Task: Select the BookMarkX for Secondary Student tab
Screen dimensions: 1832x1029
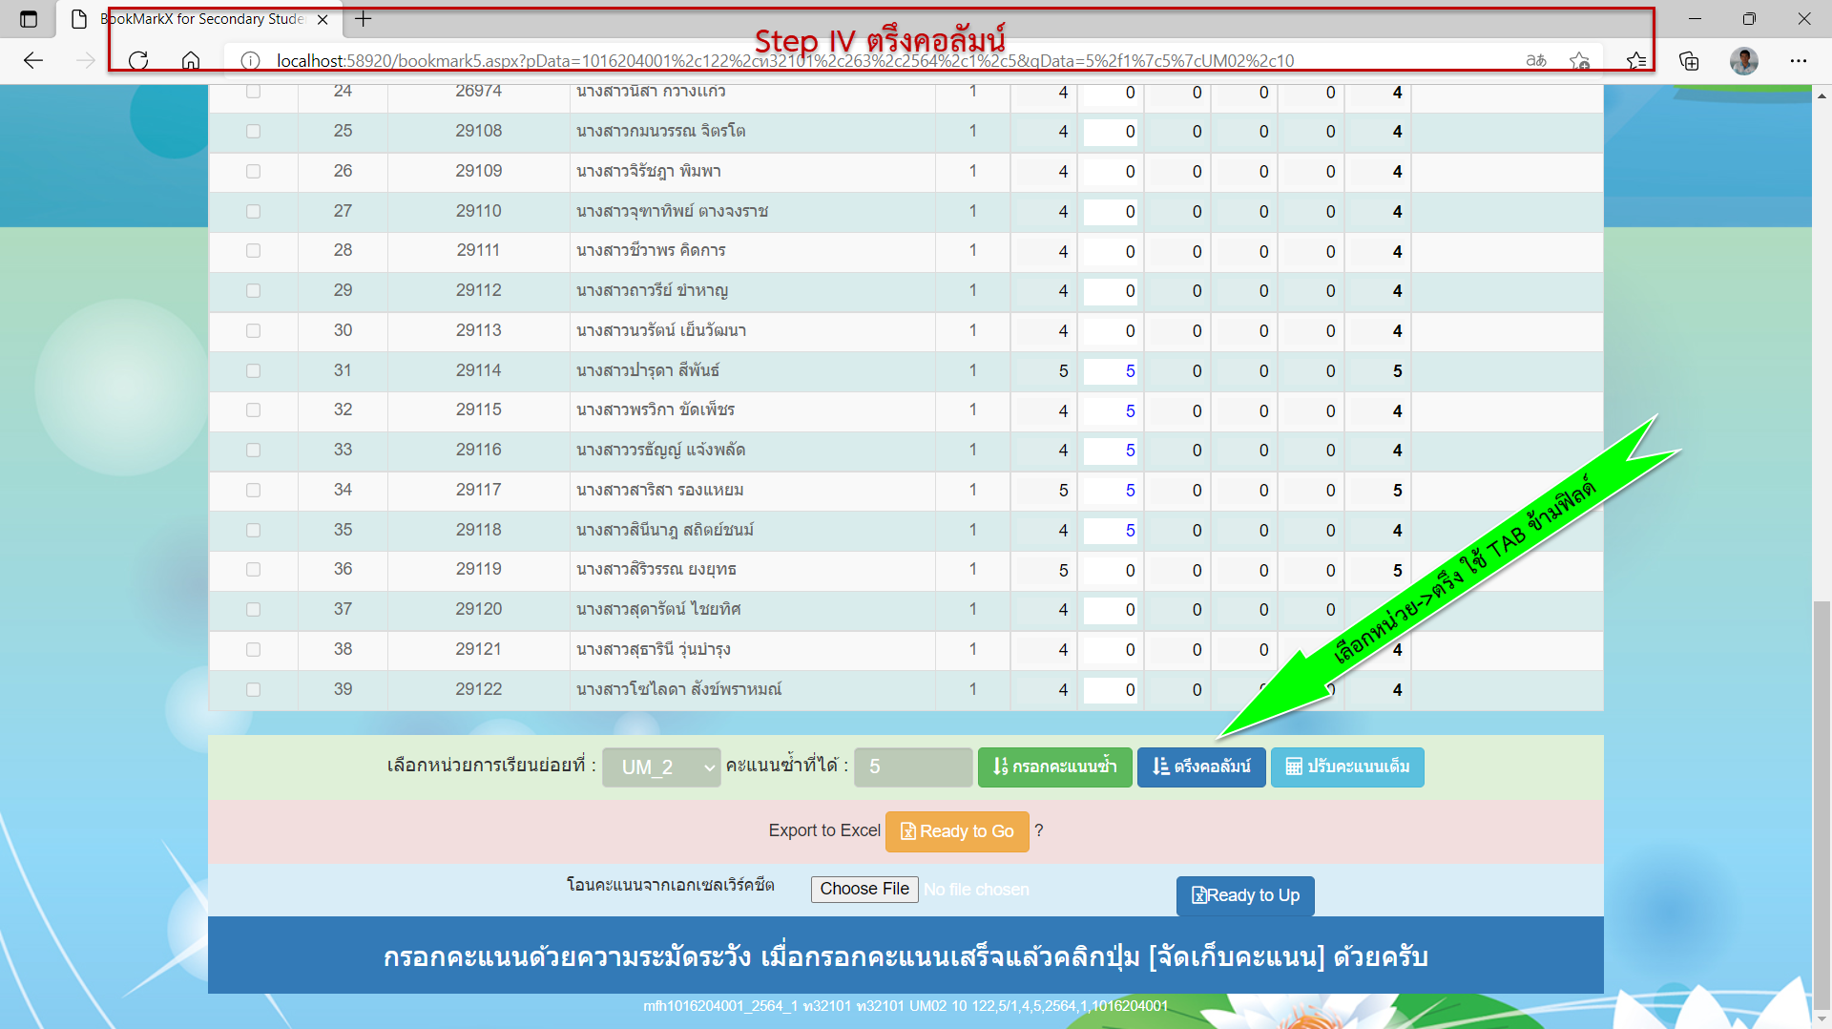Action: [x=200, y=19]
